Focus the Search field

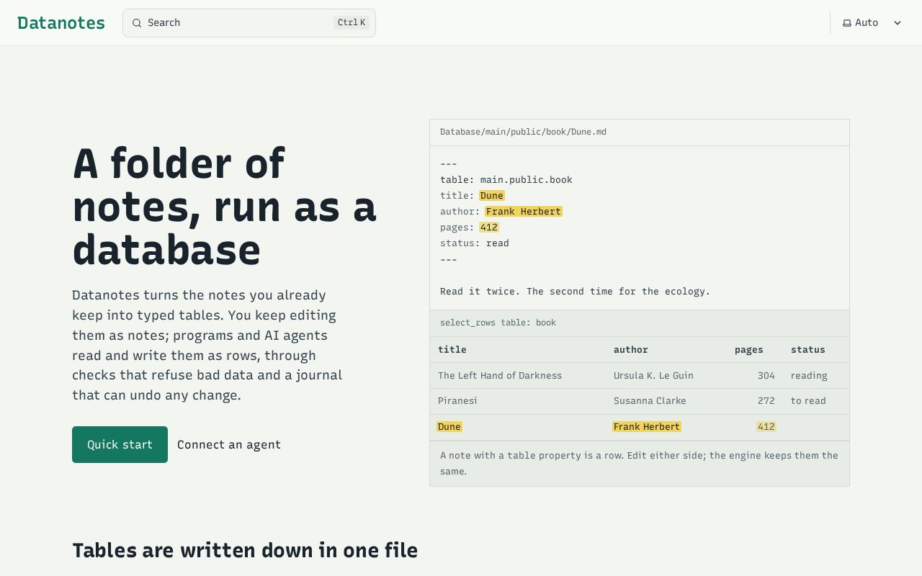coord(249,23)
